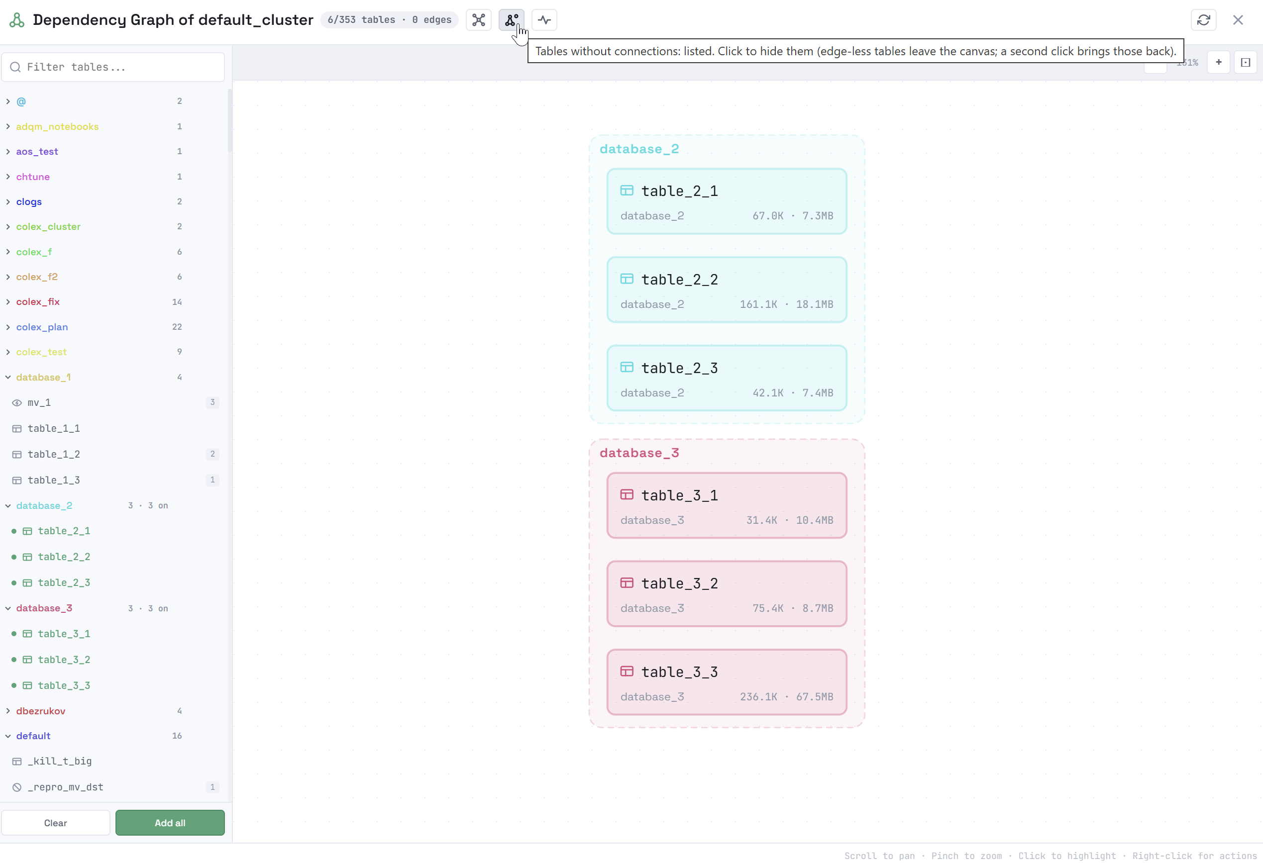Click the _repro_mv_dst table icon
The height and width of the screenshot is (863, 1263).
[x=17, y=787]
